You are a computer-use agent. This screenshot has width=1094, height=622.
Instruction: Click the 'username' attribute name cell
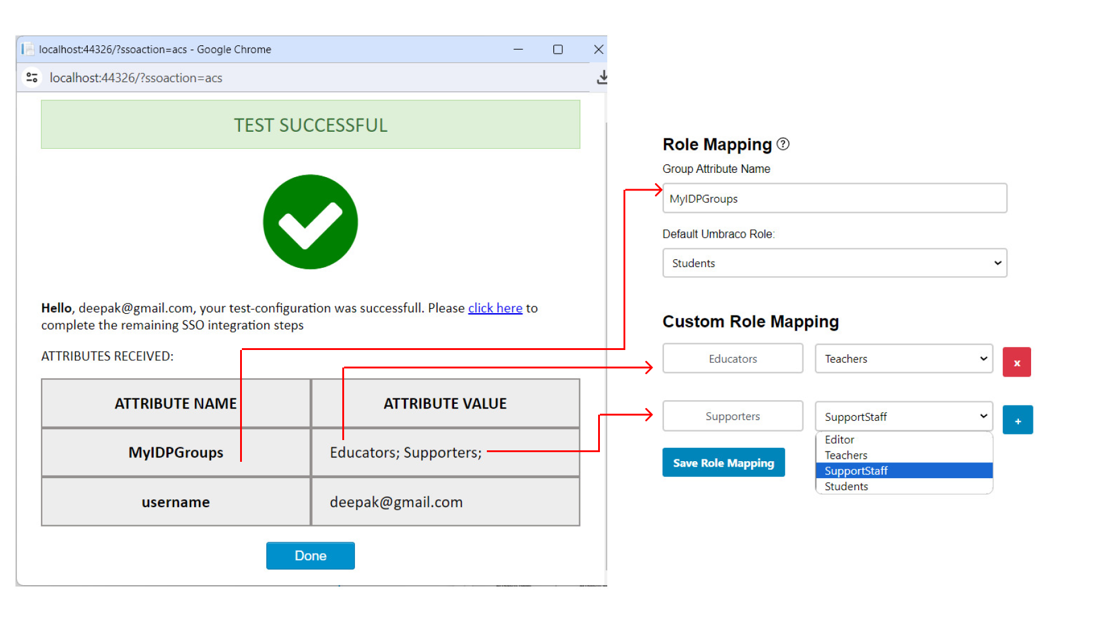(x=176, y=502)
